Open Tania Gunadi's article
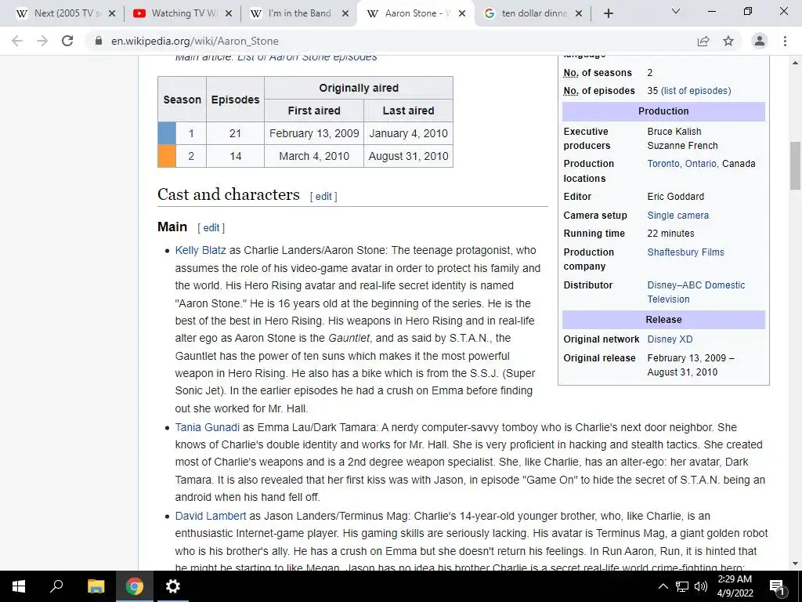The width and height of the screenshot is (802, 602). click(x=207, y=427)
